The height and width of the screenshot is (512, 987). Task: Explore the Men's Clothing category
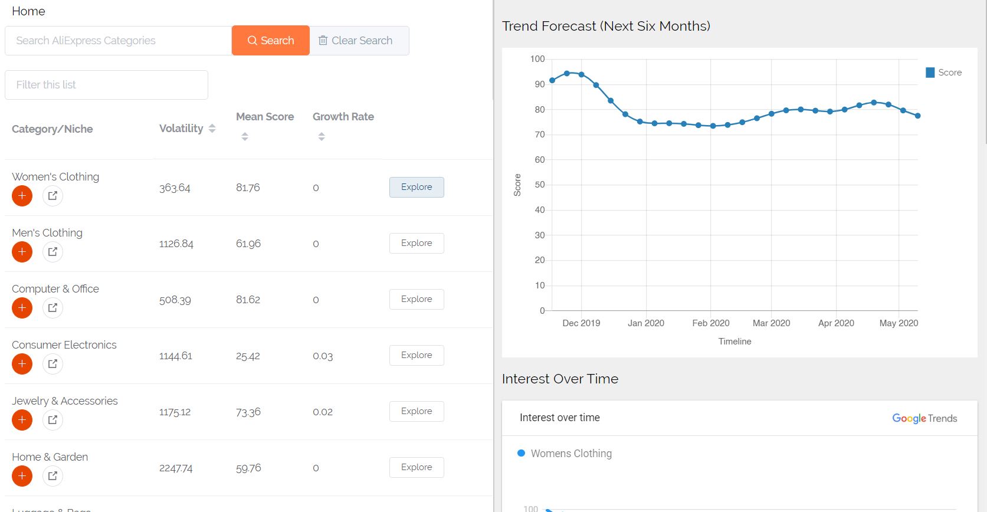pos(417,243)
